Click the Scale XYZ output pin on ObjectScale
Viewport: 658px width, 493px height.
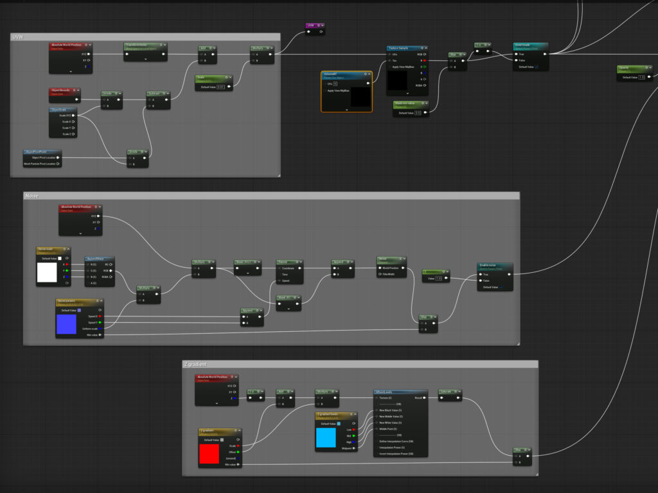pyautogui.click(x=73, y=116)
